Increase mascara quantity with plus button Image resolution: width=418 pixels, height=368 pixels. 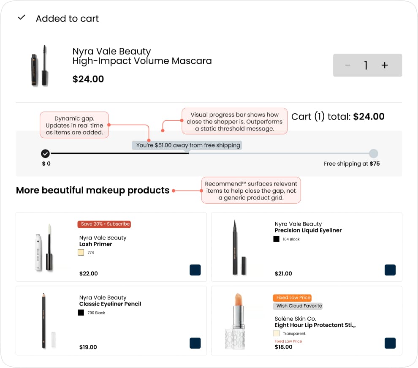(x=384, y=65)
